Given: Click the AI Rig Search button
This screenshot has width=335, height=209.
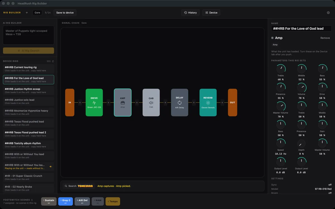Looking at the screenshot, I should [28, 51].
